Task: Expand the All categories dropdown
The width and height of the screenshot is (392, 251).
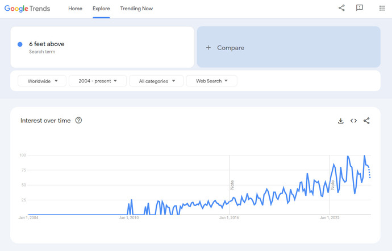Action: point(156,81)
